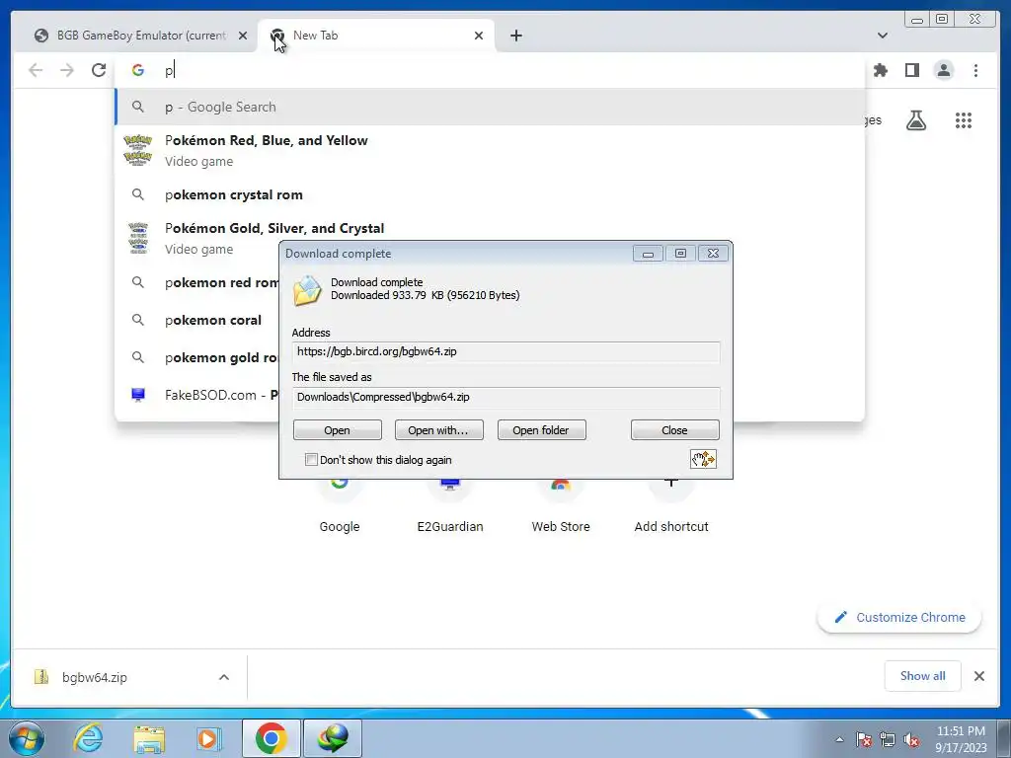This screenshot has width=1011, height=758.
Task: Click 'Open with...' button
Action: pos(438,430)
